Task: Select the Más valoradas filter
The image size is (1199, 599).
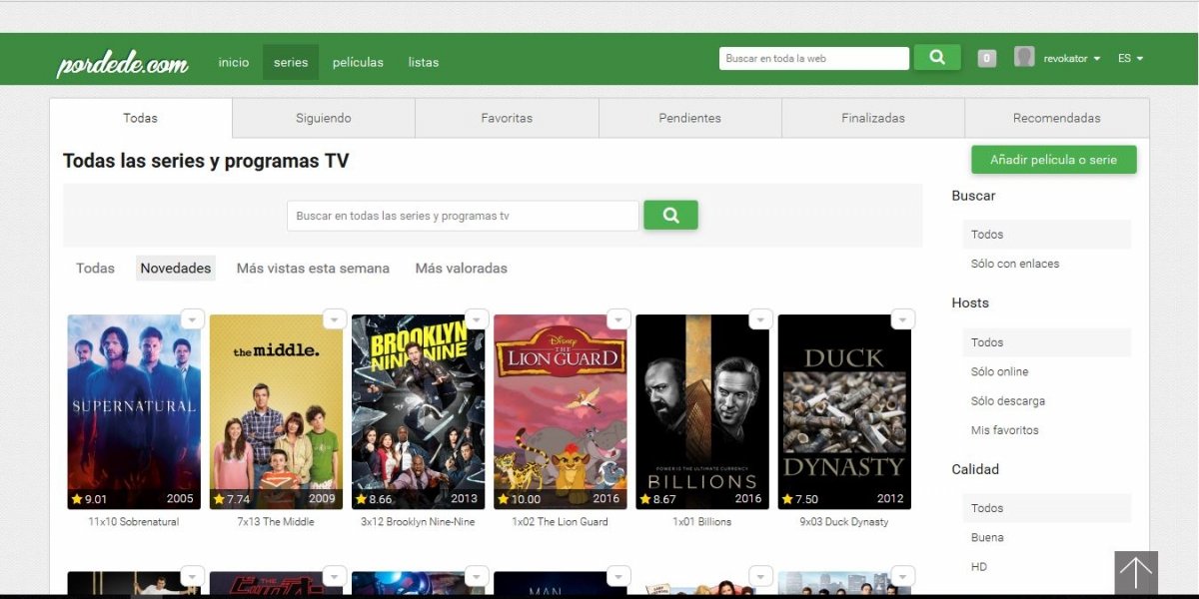Action: pyautogui.click(x=462, y=269)
